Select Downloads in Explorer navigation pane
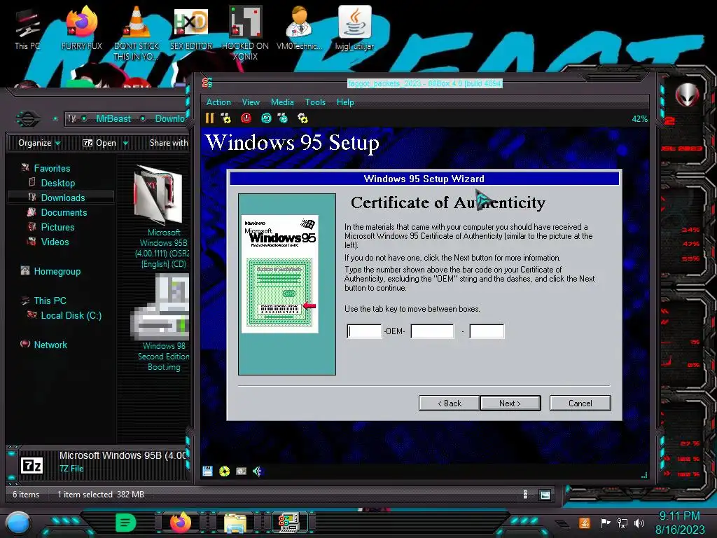Viewport: 717px width, 538px height. click(62, 197)
